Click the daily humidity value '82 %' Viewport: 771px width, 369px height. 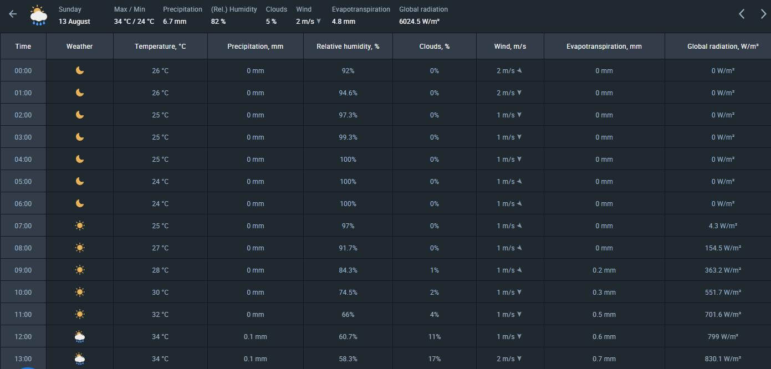point(218,22)
